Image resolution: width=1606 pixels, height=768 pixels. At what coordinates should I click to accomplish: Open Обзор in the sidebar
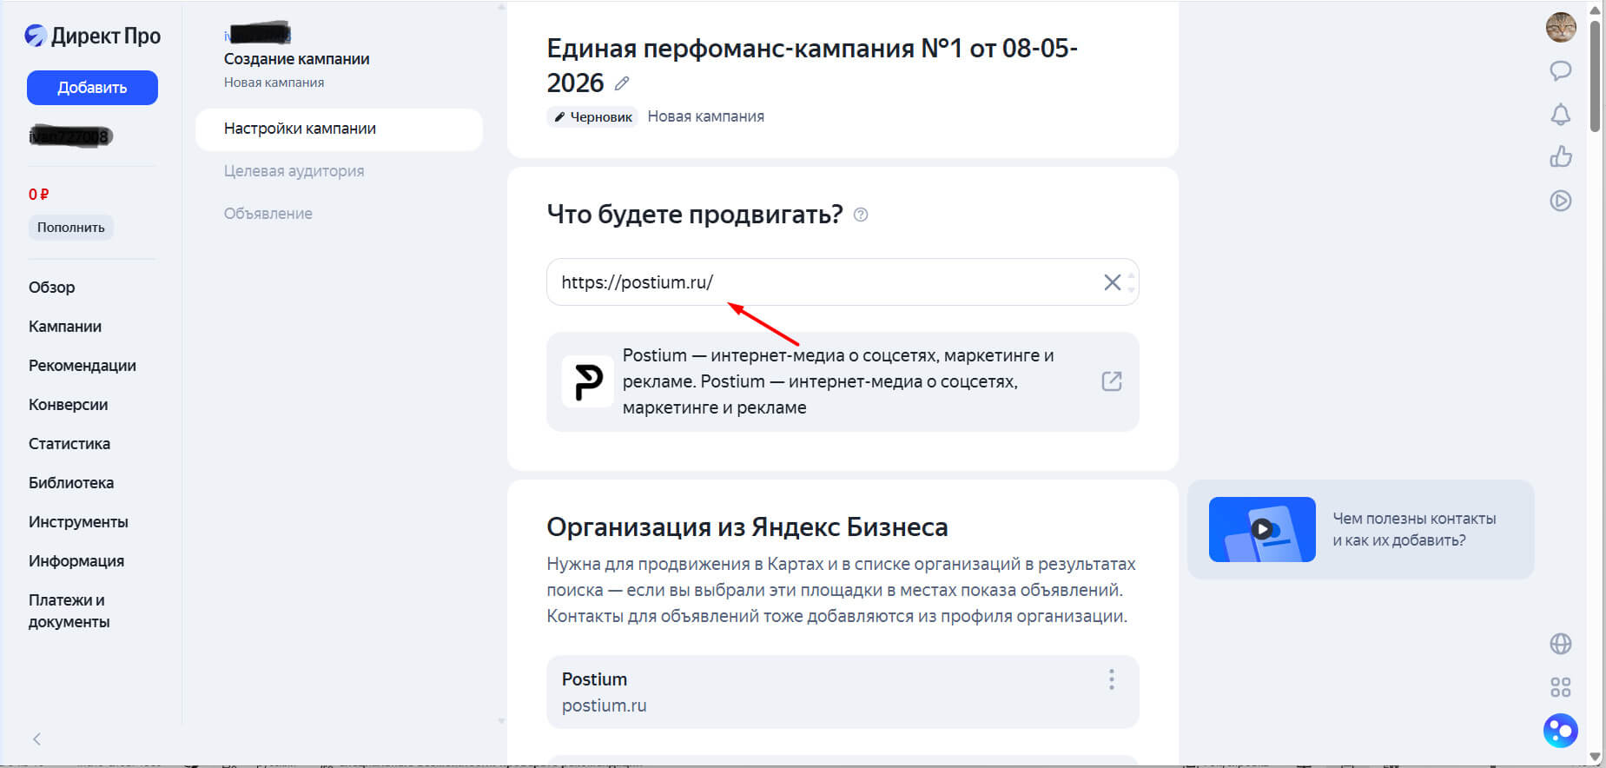click(52, 288)
